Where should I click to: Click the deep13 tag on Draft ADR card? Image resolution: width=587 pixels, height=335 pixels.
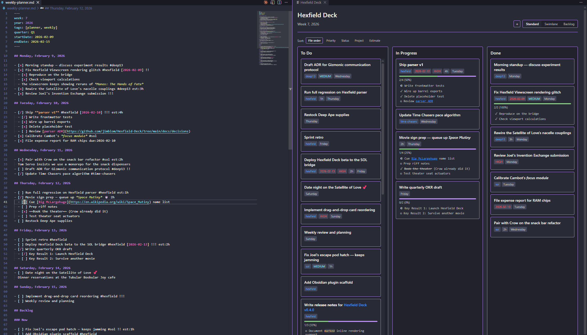311,76
